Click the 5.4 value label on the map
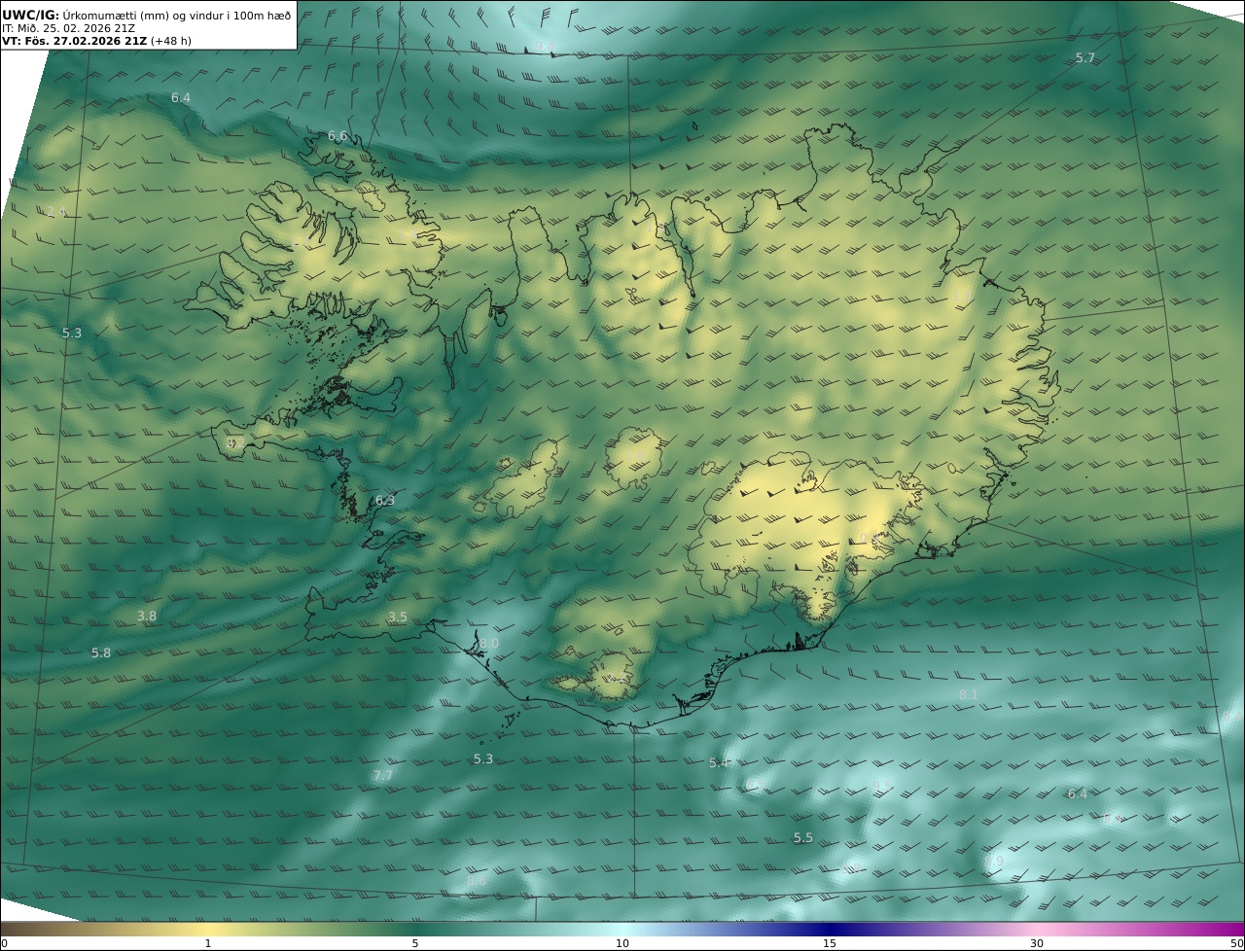The height and width of the screenshot is (951, 1245). (x=719, y=763)
